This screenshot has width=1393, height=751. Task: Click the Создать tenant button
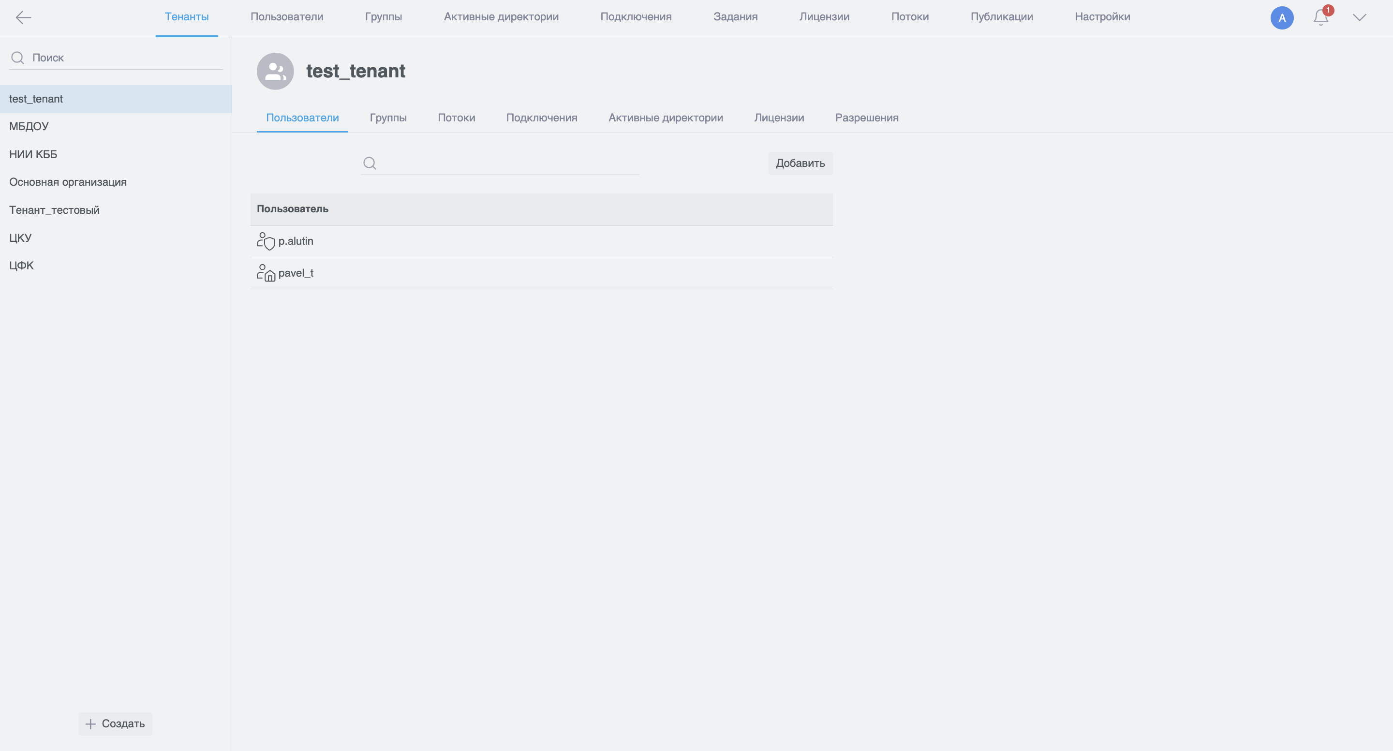click(x=115, y=723)
